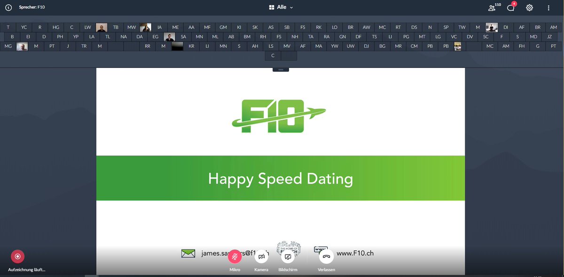Select participant tile GN
The image size is (564, 277).
tap(343, 37)
